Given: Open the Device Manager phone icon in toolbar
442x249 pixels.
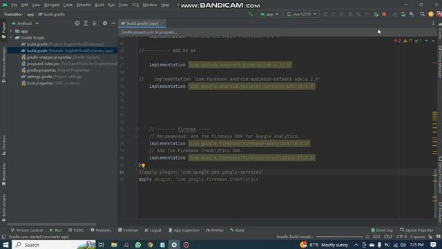Looking at the screenshot, I should tap(403, 14).
